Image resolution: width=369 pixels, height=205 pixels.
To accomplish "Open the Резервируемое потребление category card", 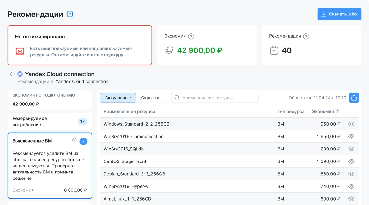I will 50,121.
